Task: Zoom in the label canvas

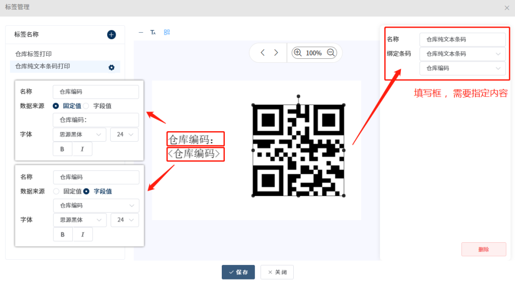Action: coord(298,53)
